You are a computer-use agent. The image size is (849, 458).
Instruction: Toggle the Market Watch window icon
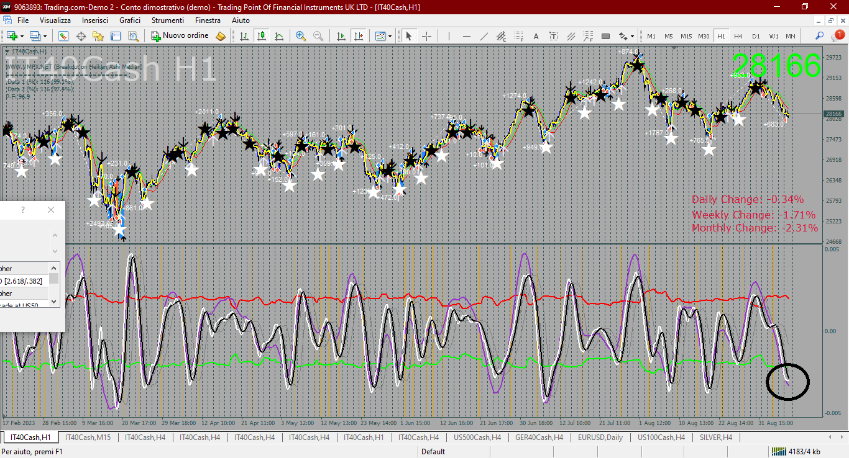pyautogui.click(x=63, y=36)
